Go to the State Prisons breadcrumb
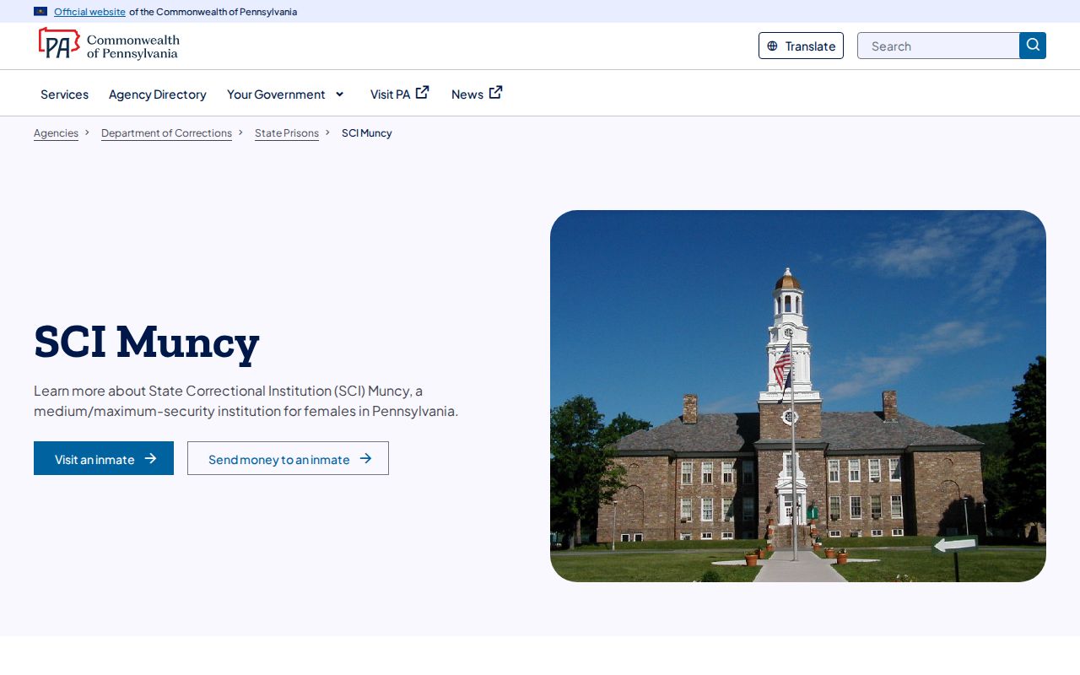 pos(287,133)
